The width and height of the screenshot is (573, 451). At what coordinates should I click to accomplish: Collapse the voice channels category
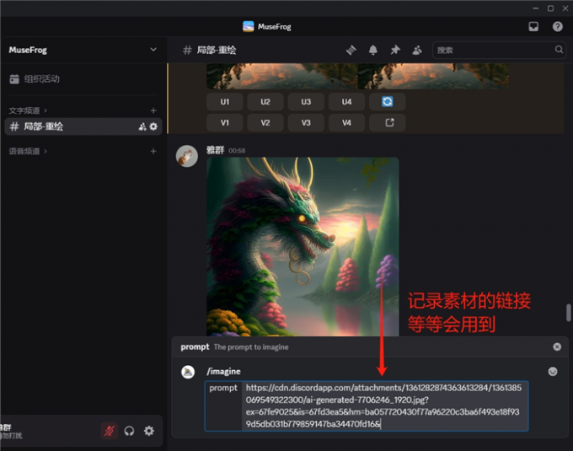click(x=28, y=151)
